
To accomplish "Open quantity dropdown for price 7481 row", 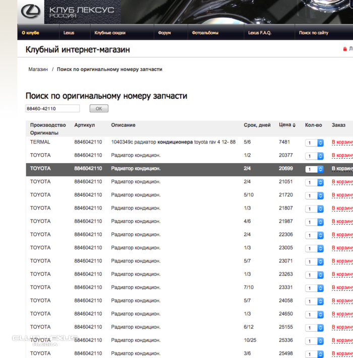I will click(314, 143).
